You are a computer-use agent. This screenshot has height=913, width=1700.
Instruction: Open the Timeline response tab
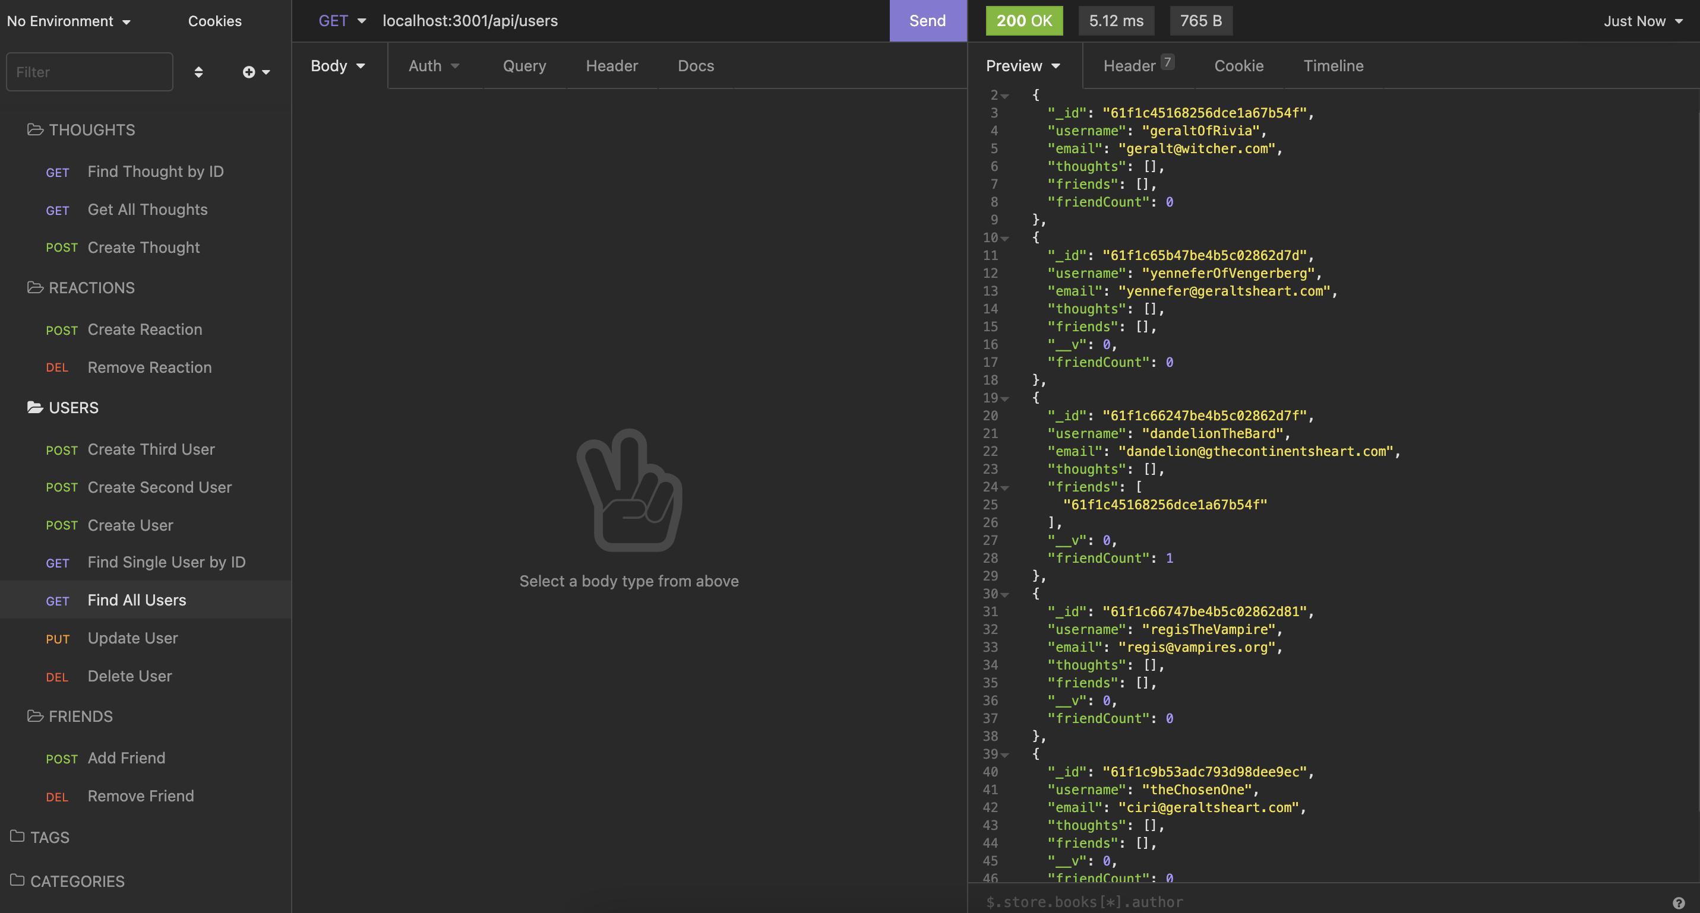(1333, 66)
